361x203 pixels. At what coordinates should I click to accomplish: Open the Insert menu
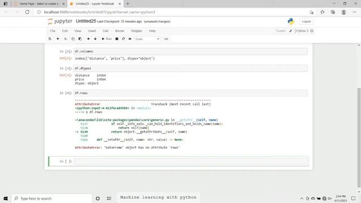click(92, 31)
